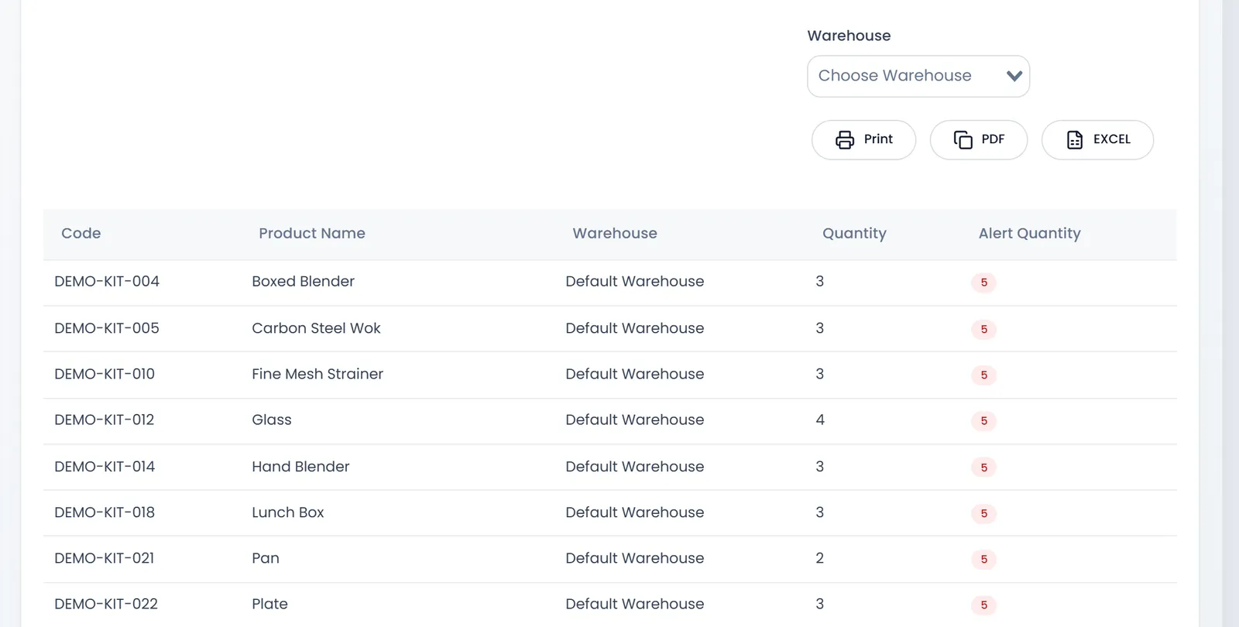This screenshot has width=1239, height=627.
Task: Click the Pan product name
Action: (x=266, y=558)
